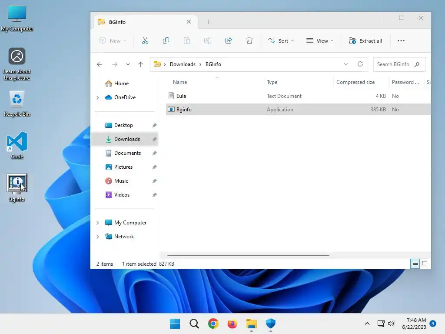The height and width of the screenshot is (334, 445).
Task: Show hidden system tray icons chevron
Action: [367, 324]
